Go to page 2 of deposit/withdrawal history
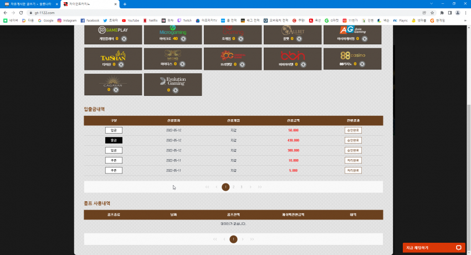471x255 pixels. click(x=233, y=187)
